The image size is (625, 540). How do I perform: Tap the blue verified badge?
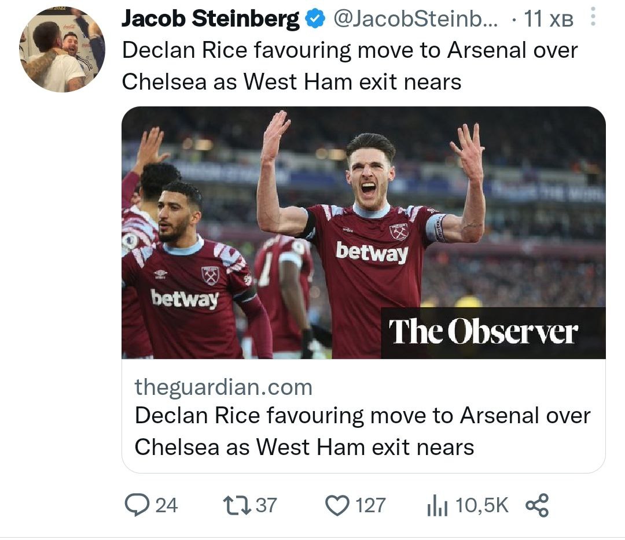[x=314, y=20]
